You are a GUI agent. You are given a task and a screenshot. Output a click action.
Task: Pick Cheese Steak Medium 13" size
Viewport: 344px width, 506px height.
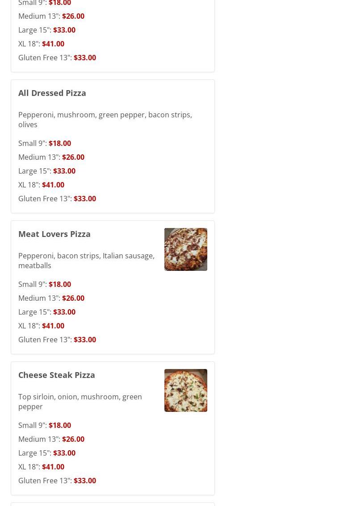point(51,439)
